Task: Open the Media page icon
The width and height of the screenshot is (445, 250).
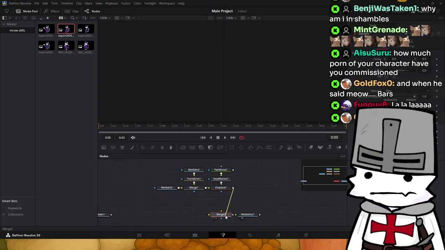Action: [x=139, y=235]
